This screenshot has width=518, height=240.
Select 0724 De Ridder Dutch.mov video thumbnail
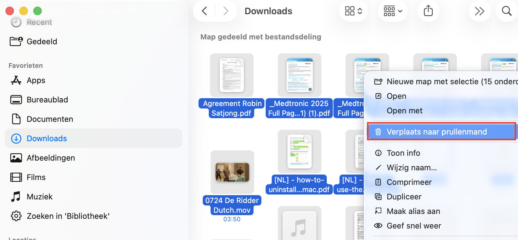tap(232, 172)
